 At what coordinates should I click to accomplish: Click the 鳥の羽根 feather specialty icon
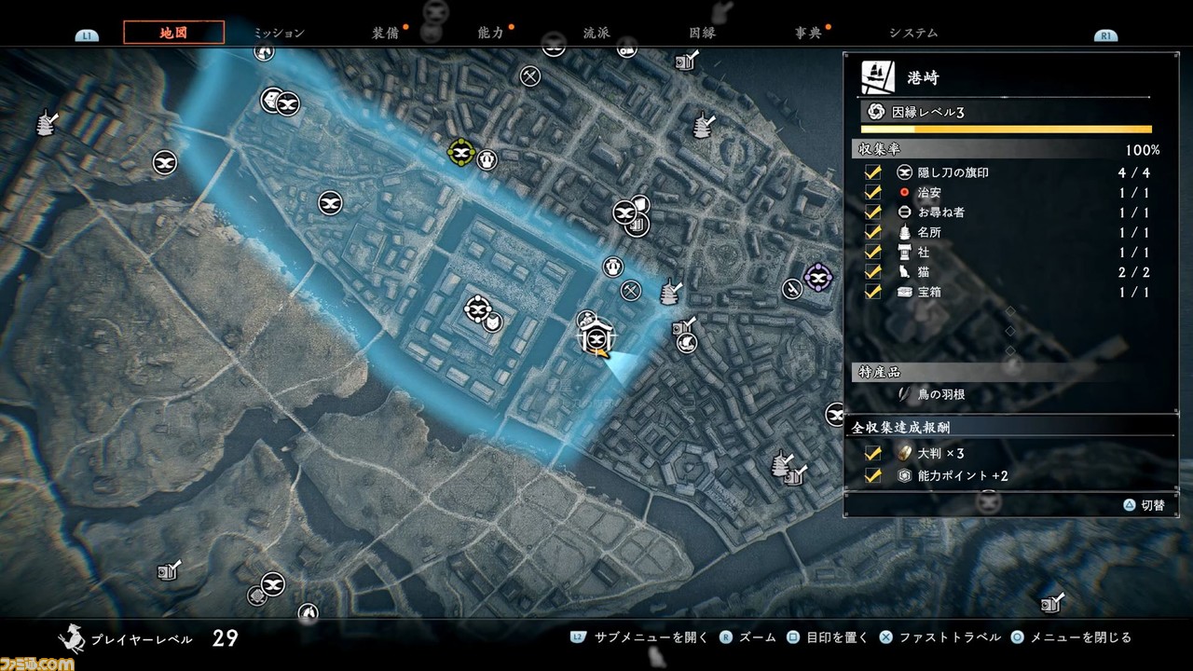point(904,394)
